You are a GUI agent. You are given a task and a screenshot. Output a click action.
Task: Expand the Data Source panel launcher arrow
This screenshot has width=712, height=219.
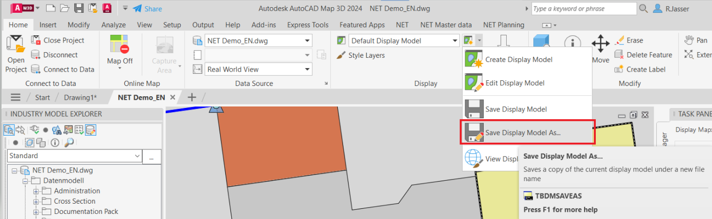(326, 83)
